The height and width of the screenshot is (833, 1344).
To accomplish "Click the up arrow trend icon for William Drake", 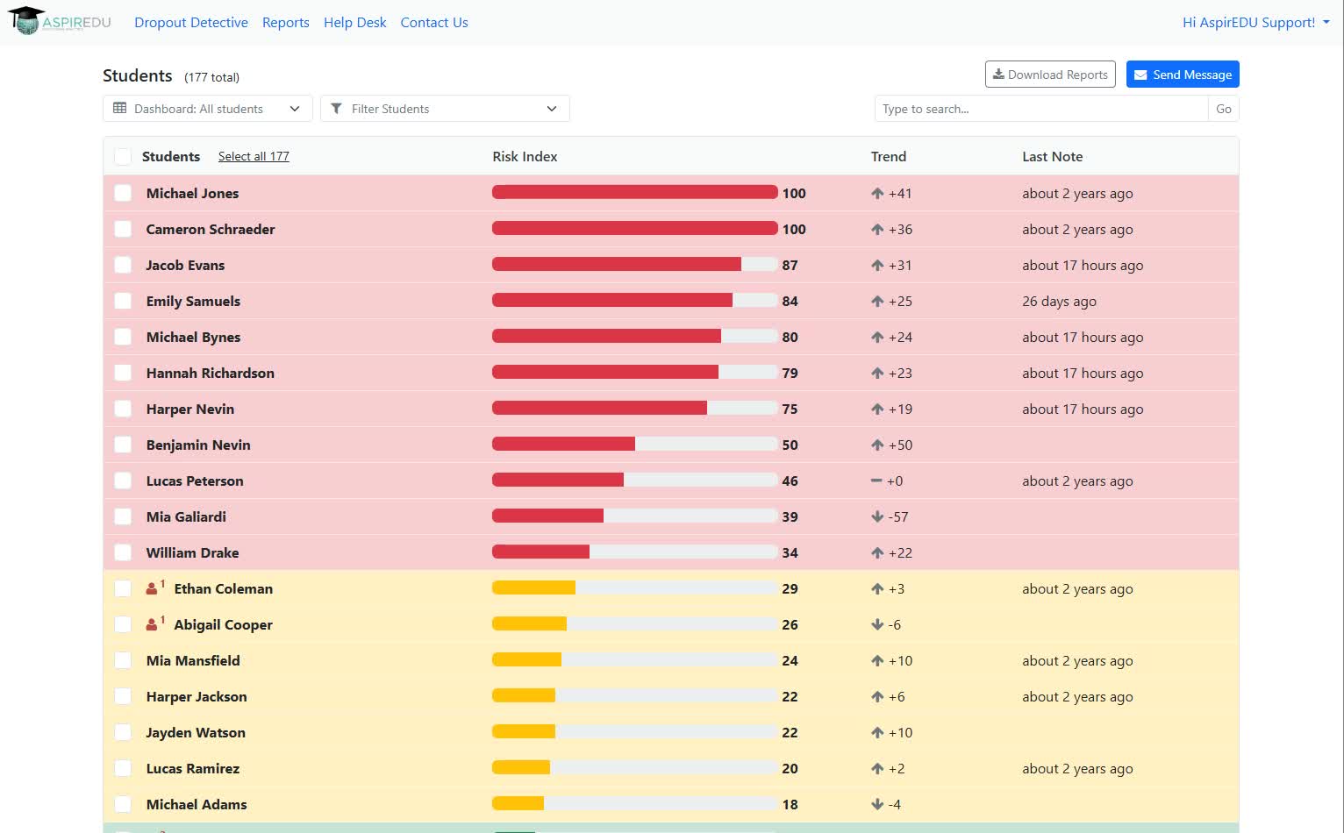I will tap(877, 552).
